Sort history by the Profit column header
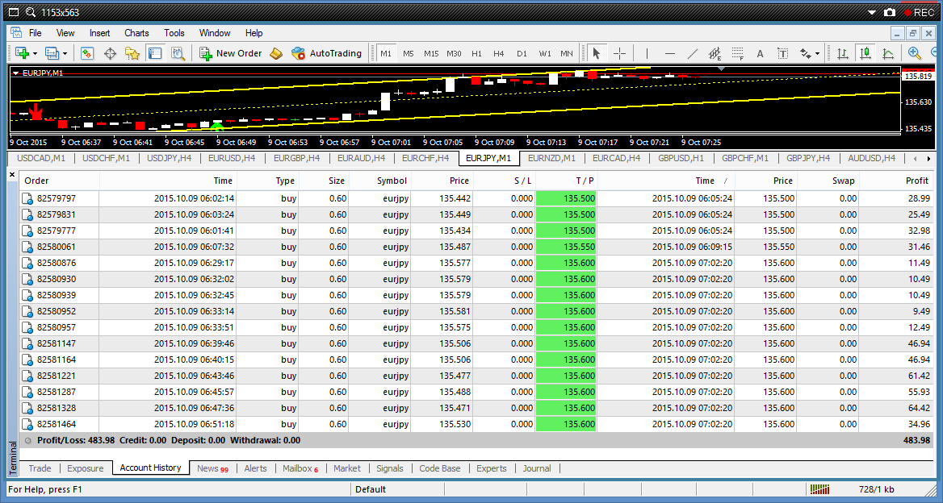The width and height of the screenshot is (943, 503). (x=895, y=180)
